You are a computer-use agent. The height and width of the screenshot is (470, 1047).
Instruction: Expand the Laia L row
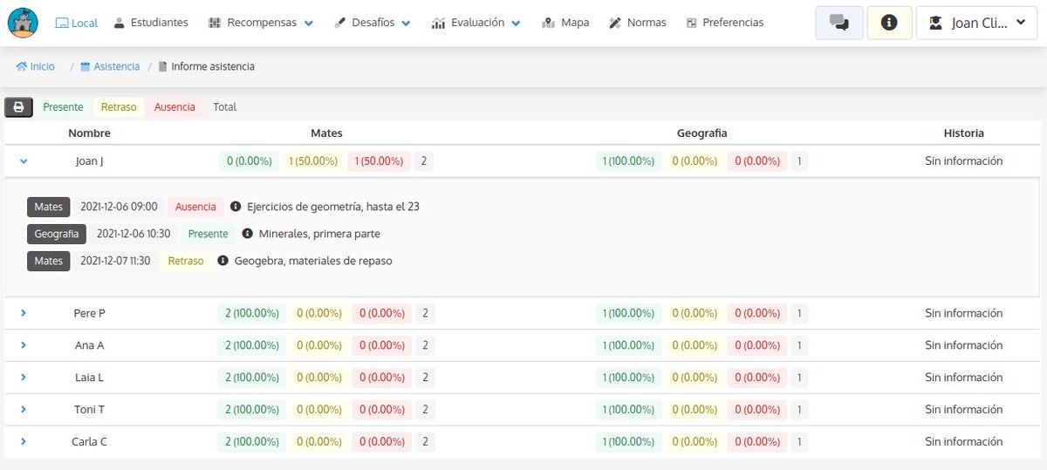[x=24, y=377]
